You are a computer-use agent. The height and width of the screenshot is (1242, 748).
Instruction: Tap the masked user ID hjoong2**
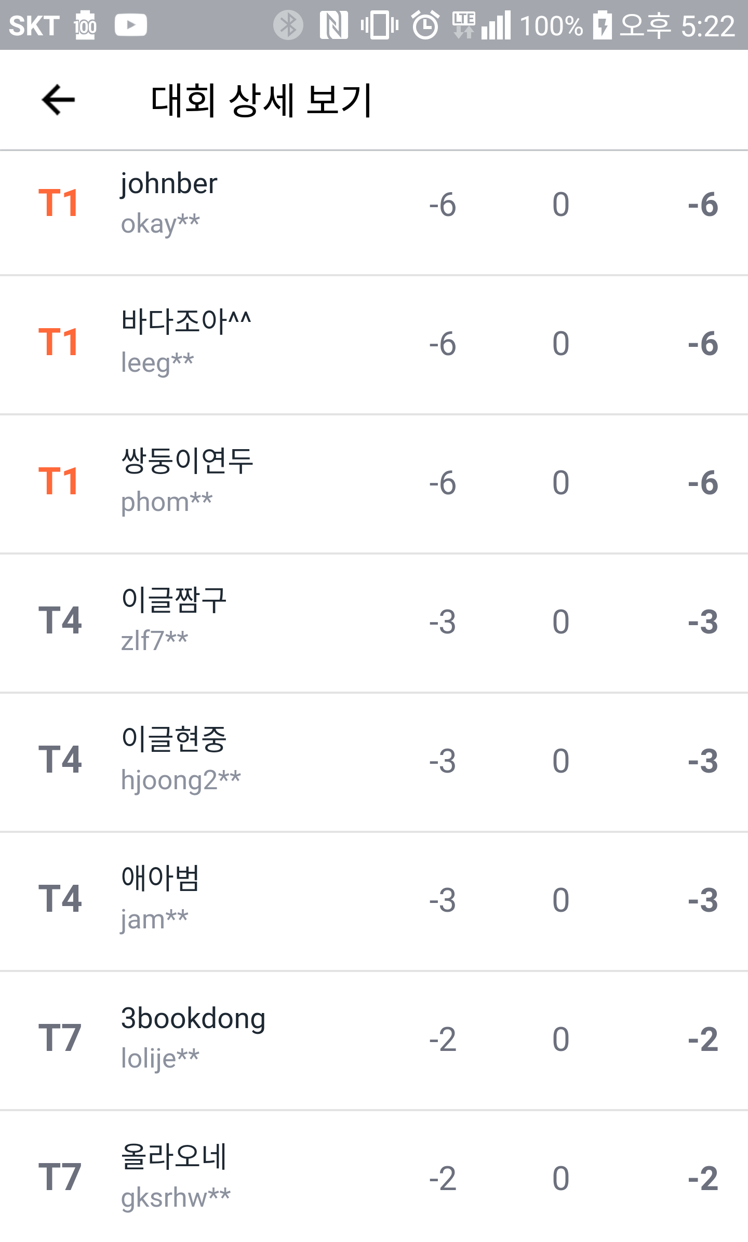(x=181, y=780)
